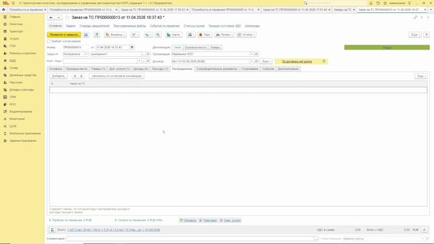This screenshot has width=434, height=244.
Task: Open the Еще menu at top right of toolbar
Action: [414, 35]
